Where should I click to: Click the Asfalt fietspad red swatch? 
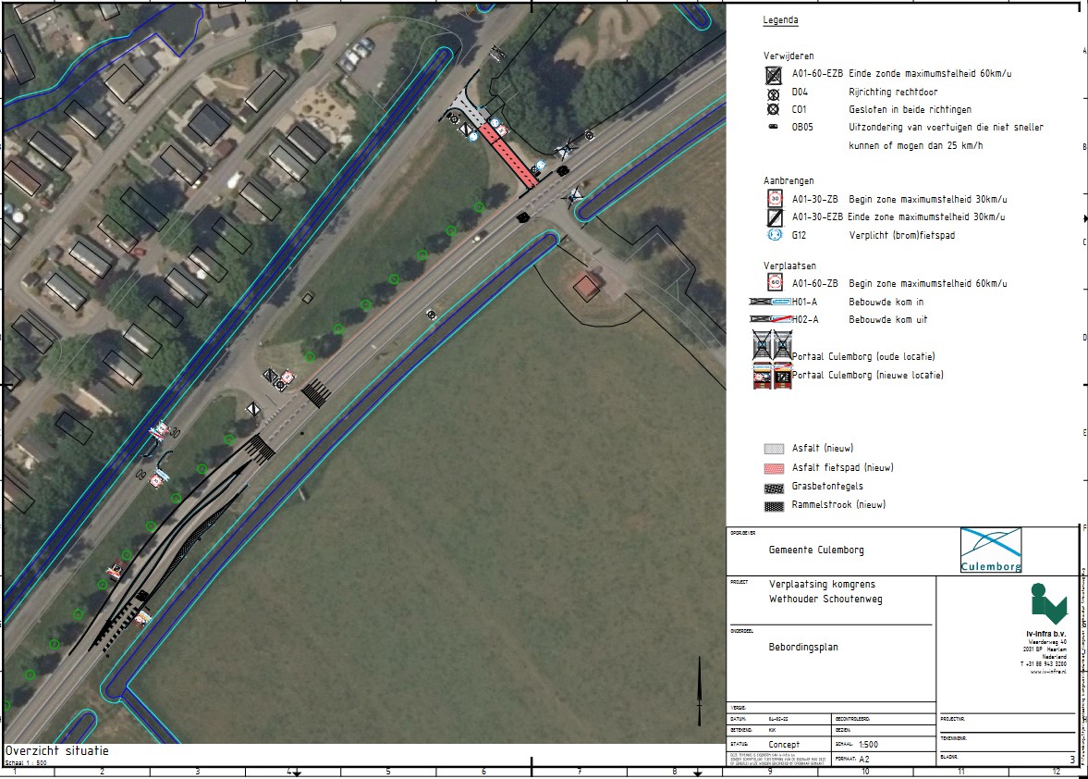pos(774,468)
